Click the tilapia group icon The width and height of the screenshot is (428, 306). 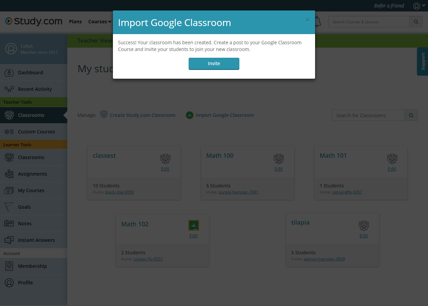(x=364, y=226)
